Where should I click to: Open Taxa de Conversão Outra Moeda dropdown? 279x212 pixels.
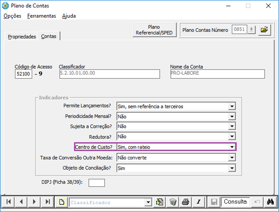coord(232,158)
